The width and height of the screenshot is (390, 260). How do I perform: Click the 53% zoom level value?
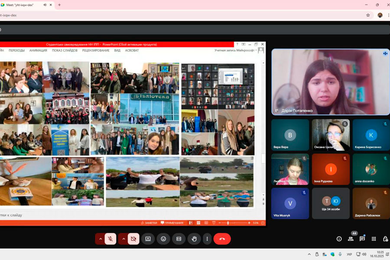[256, 223]
